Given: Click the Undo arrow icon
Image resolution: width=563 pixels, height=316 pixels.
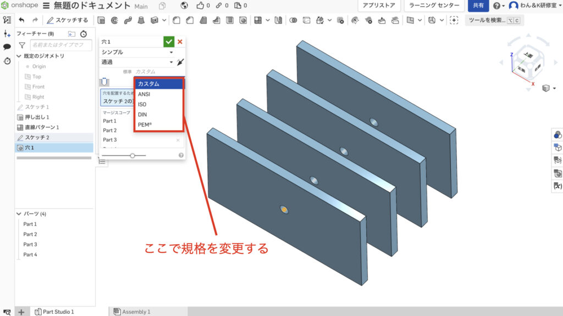Looking at the screenshot, I should tap(21, 20).
